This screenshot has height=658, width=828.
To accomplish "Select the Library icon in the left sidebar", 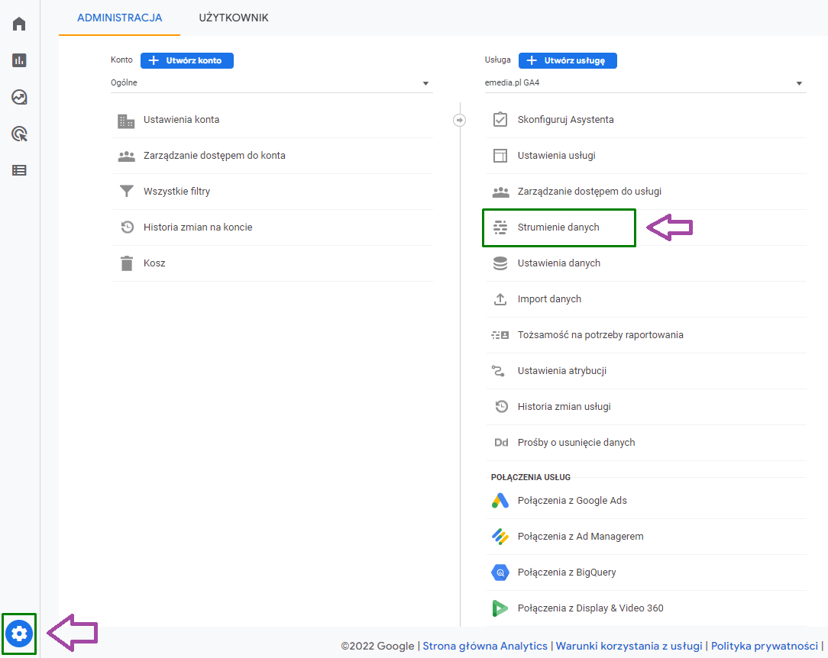I will (18, 170).
